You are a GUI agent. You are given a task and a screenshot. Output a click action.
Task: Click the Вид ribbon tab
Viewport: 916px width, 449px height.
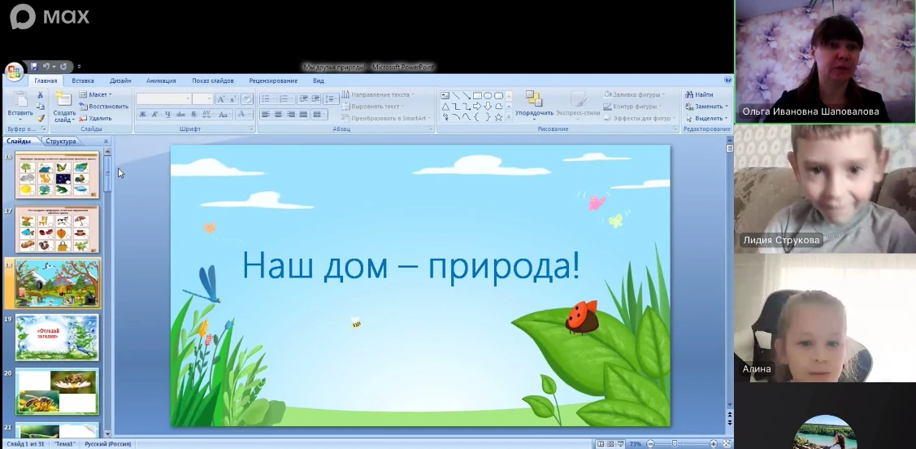[x=319, y=81]
